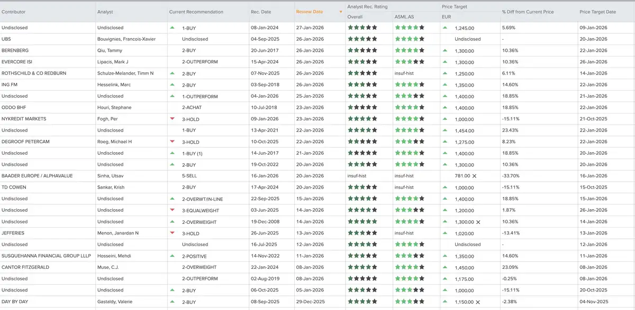The height and width of the screenshot is (310, 635).
Task: Click the ASML.AS star rating in the EVERCORE ISI row
Action: click(410, 62)
